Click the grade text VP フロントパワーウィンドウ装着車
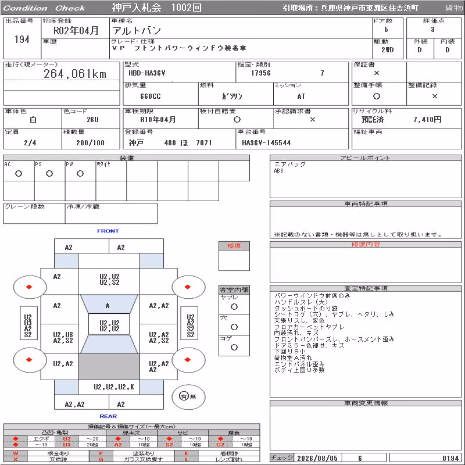Image resolution: width=465 pixels, height=465 pixels. [179, 48]
